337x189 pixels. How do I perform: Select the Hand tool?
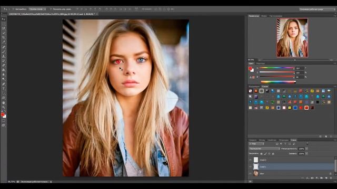point(4,103)
